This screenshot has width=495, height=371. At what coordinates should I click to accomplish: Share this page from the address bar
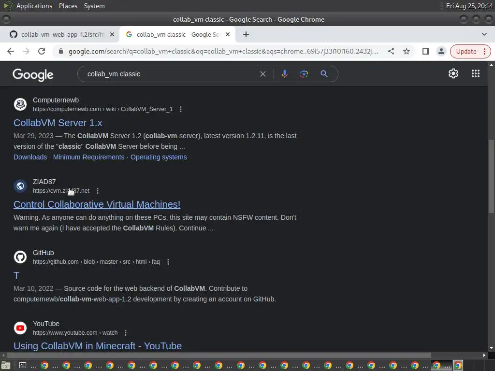coord(391,51)
